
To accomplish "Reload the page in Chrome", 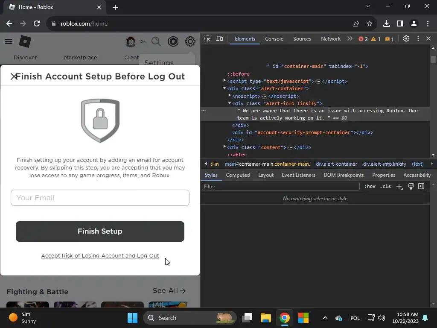I will (37, 24).
